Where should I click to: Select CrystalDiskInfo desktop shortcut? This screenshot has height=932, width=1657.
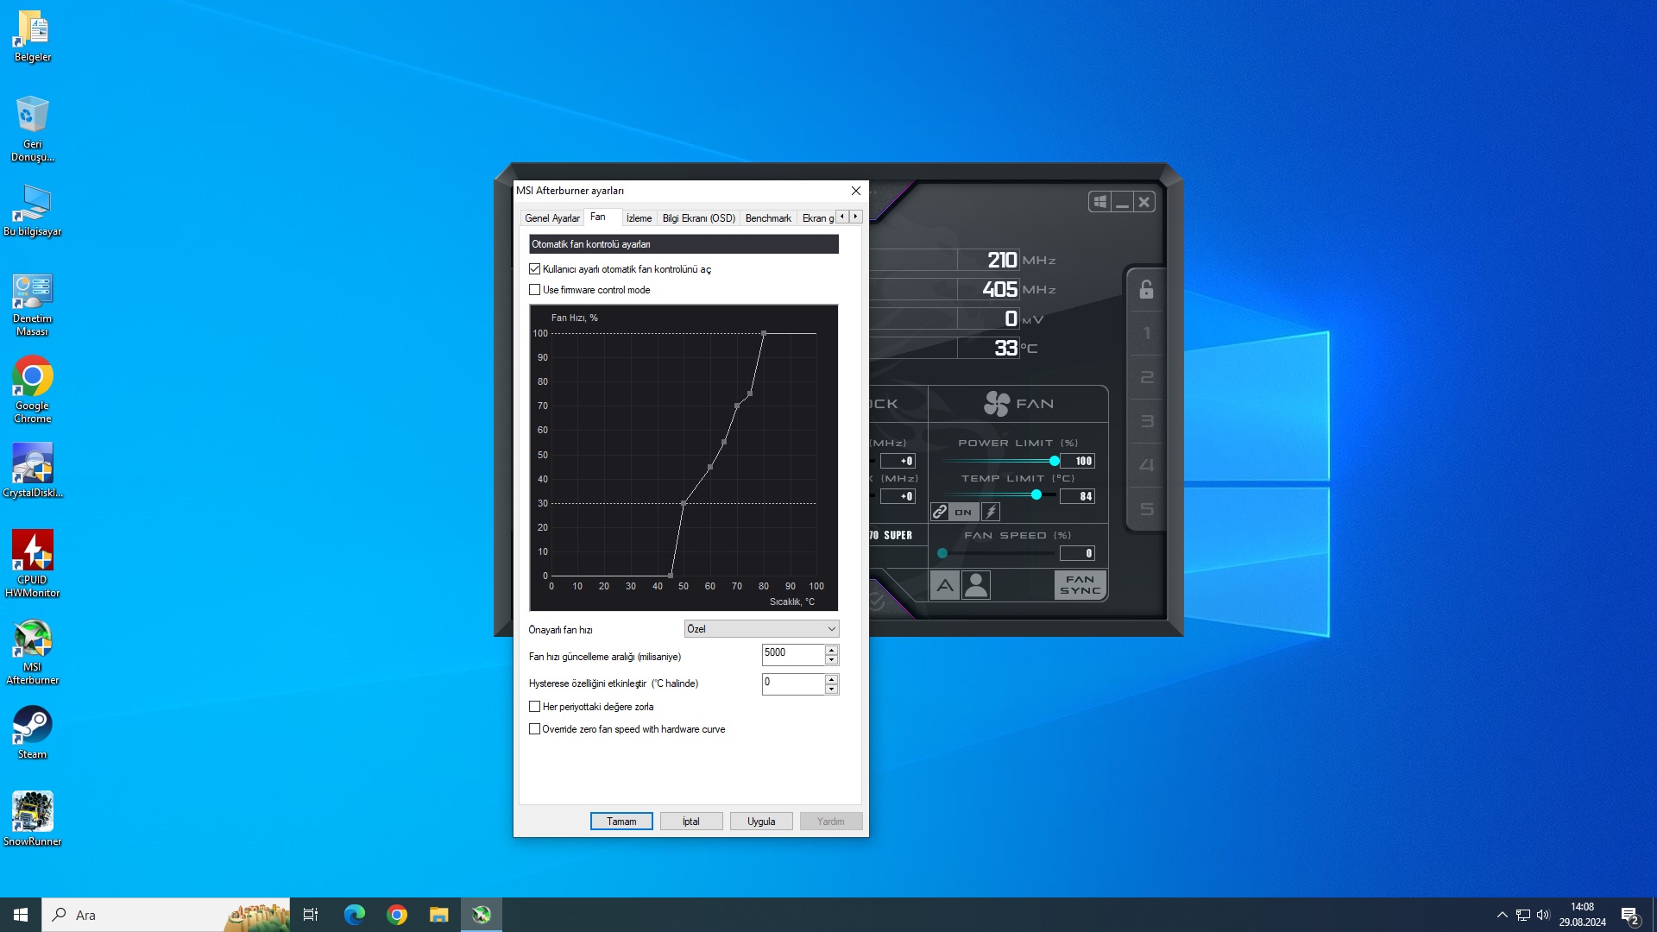[x=32, y=471]
